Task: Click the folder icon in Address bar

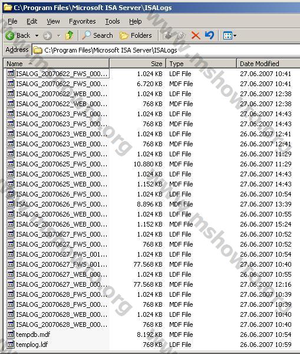Action: [x=38, y=50]
